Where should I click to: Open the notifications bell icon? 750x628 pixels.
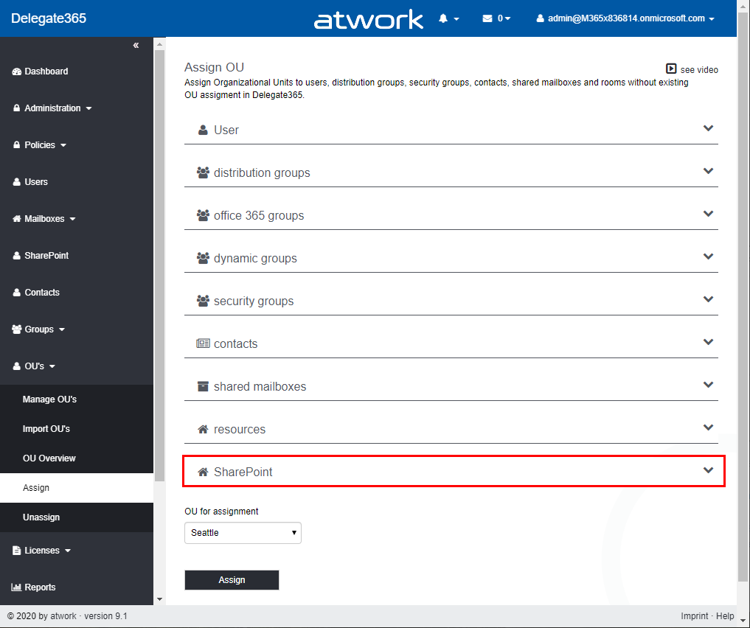[x=443, y=18]
